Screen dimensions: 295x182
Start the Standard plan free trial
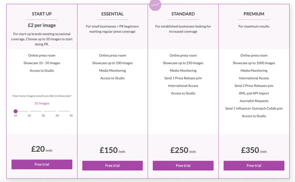coord(183,165)
